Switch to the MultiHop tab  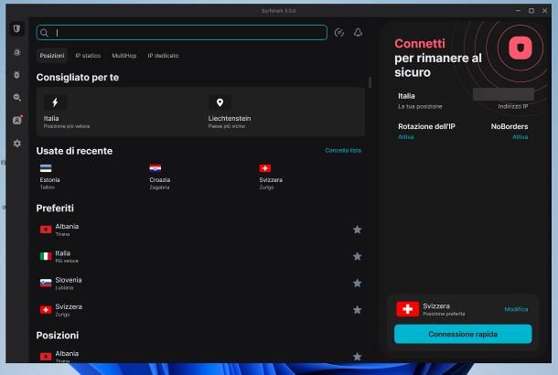[124, 56]
